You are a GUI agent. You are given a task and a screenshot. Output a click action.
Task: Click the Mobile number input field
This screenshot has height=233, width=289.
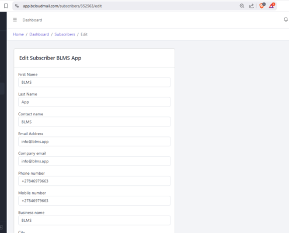pos(95,201)
